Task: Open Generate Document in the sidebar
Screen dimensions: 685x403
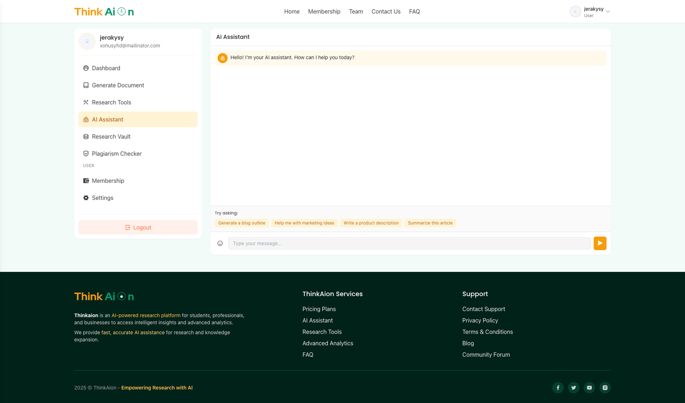Action: click(118, 85)
